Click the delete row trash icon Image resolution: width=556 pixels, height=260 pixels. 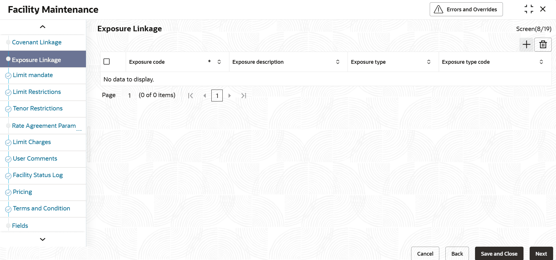[543, 45]
